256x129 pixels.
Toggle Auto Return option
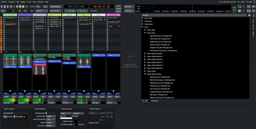56,11
